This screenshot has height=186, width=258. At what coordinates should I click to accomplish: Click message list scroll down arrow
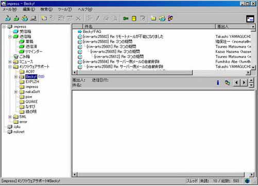(x=253, y=67)
